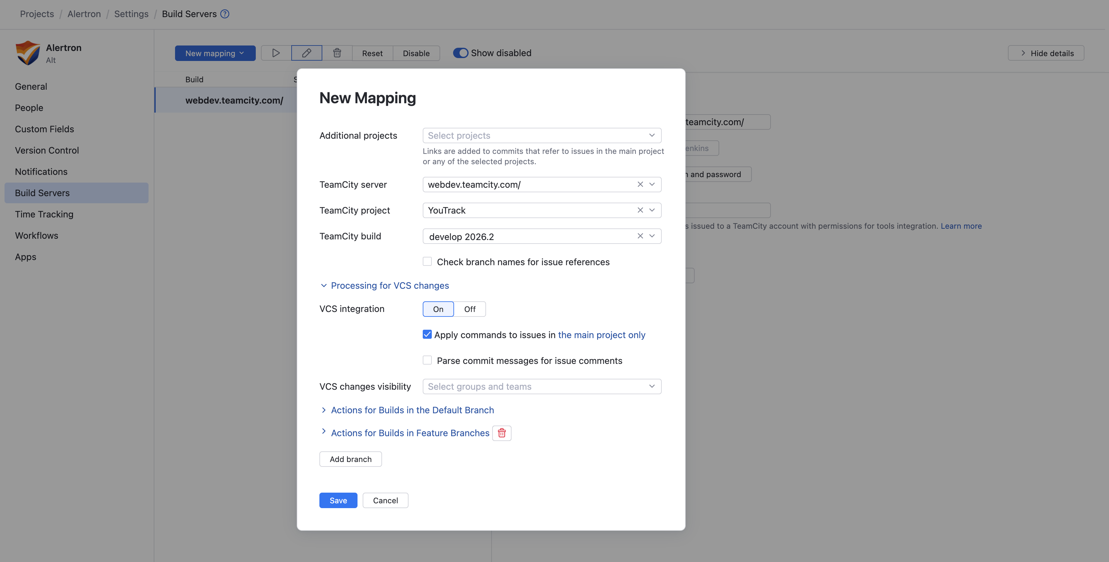Set VCS integration to On
1109x562 pixels.
438,309
